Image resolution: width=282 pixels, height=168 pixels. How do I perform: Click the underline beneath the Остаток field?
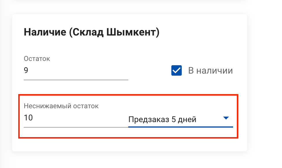point(76,79)
